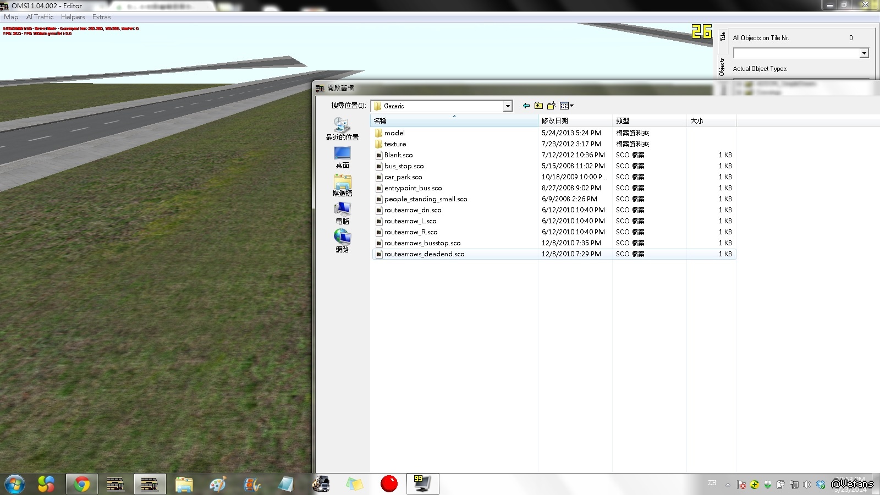Open the Helpers menu
Image resolution: width=880 pixels, height=495 pixels.
click(73, 17)
